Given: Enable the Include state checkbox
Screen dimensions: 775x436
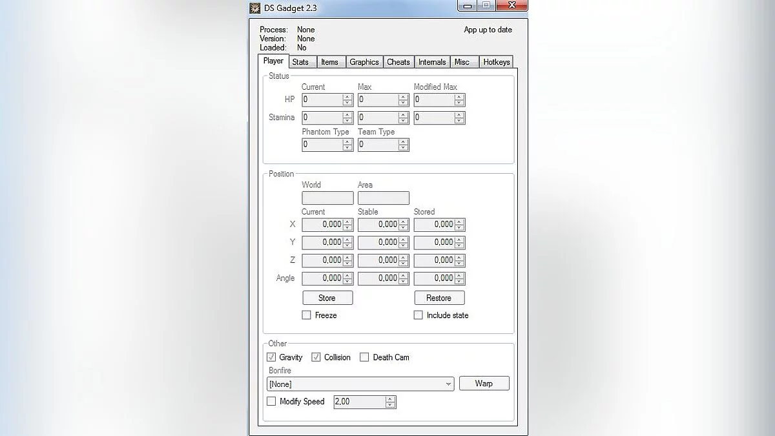Looking at the screenshot, I should pyautogui.click(x=418, y=315).
